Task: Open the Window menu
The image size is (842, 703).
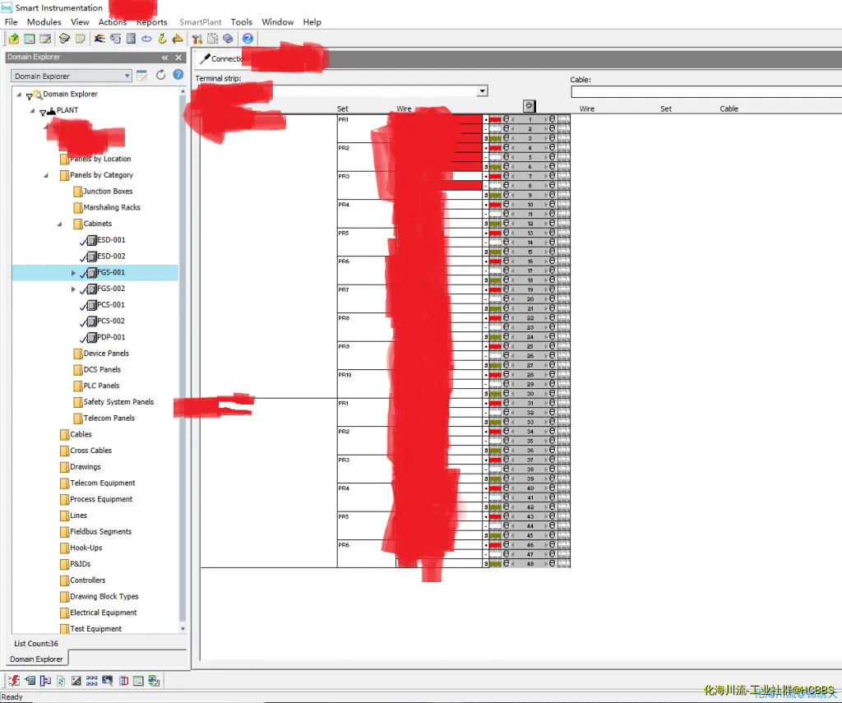Action: [x=278, y=22]
